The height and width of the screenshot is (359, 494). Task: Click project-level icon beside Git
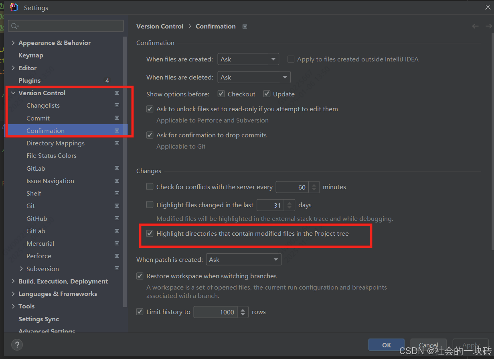click(117, 206)
